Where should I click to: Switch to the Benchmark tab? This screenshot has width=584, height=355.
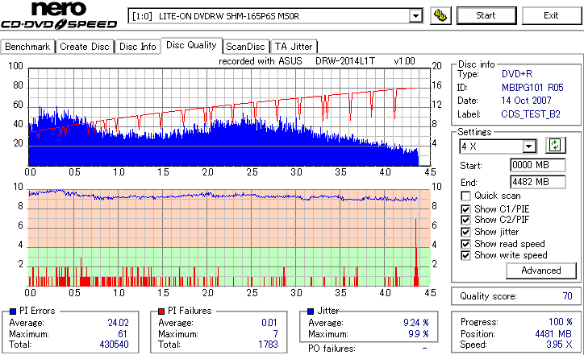(27, 47)
